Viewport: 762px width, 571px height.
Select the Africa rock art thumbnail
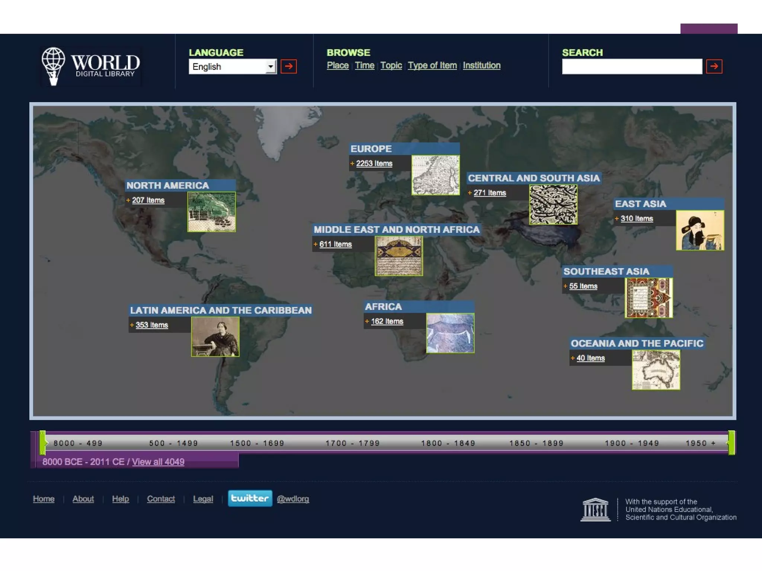pos(450,333)
